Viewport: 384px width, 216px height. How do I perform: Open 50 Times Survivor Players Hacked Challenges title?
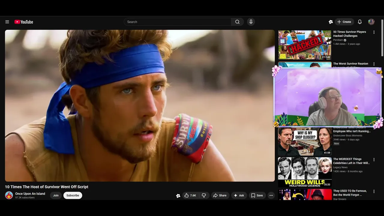tap(349, 34)
